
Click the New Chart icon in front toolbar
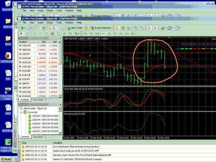tap(22, 28)
